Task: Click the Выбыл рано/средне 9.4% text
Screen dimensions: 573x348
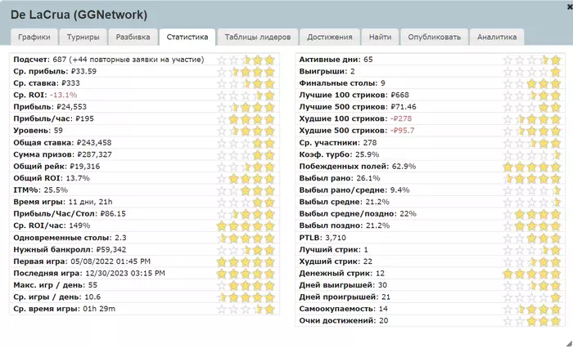Action: click(354, 190)
